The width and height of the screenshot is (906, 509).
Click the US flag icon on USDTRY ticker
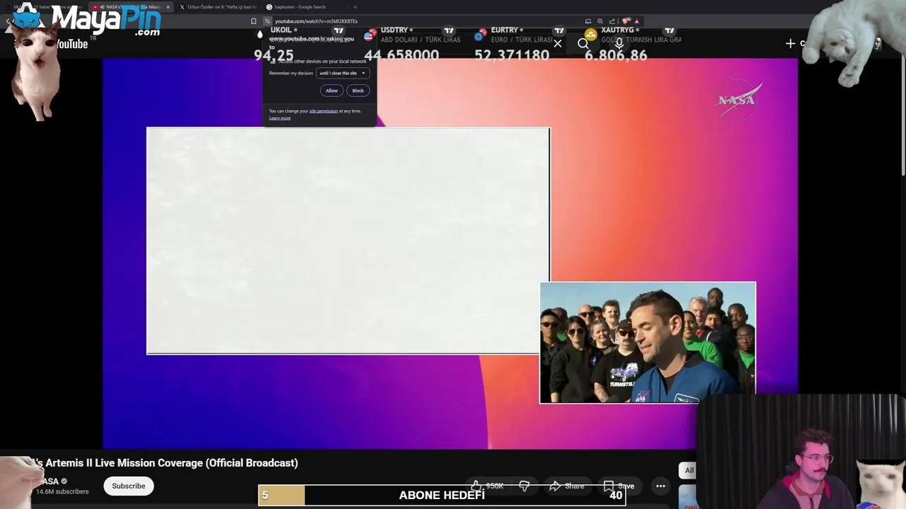[369, 35]
